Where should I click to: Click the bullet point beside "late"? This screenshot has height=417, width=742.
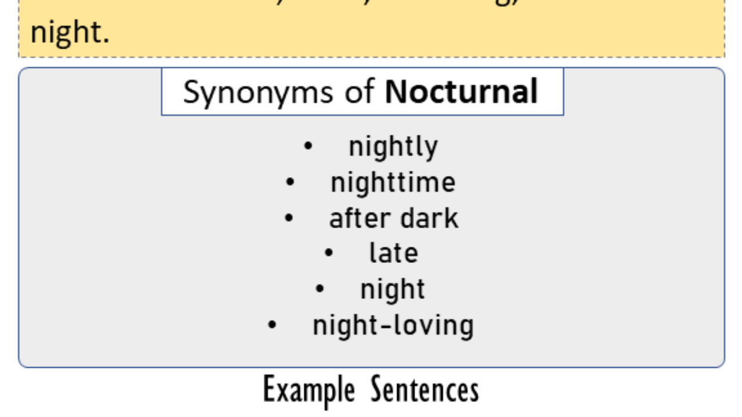[329, 254]
